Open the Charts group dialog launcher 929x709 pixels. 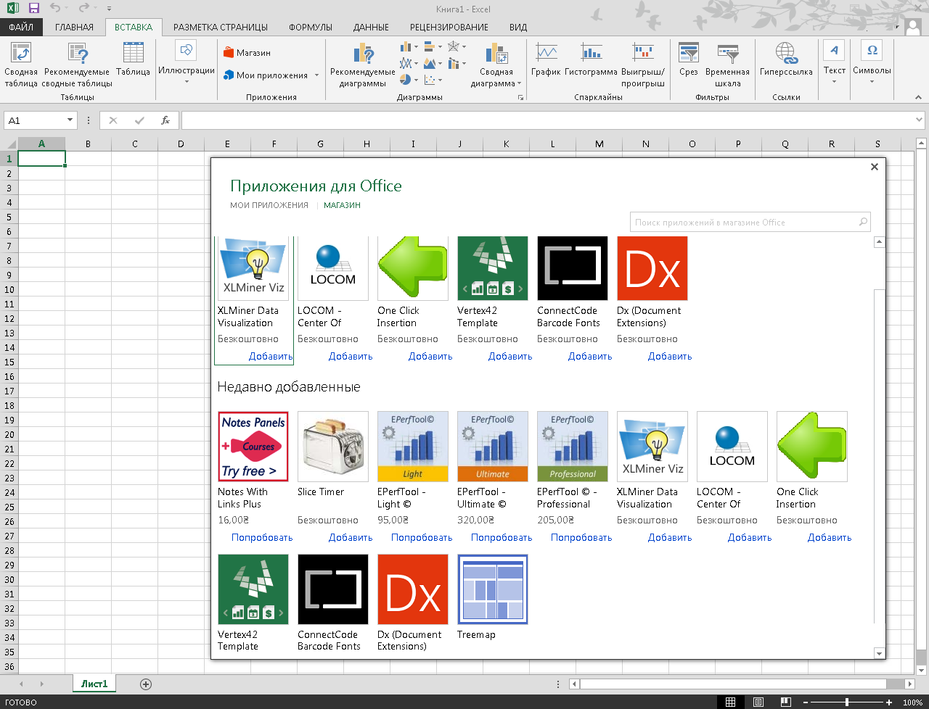(x=520, y=96)
